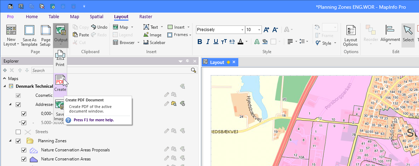Toggle the all-caps text style

coord(224,41)
